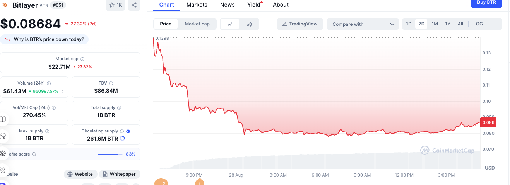510x185 pixels.
Task: Click the profile score progress bar
Action: 110,154
